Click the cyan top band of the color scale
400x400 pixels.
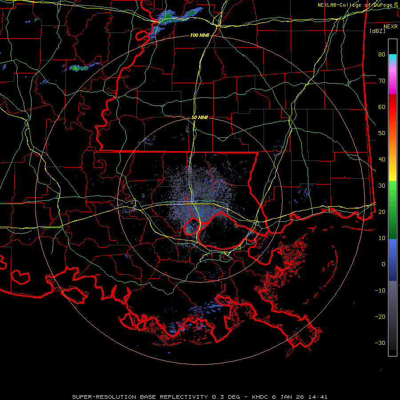coord(392,58)
